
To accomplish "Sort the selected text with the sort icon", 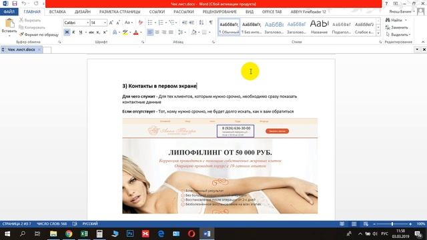I will [201, 23].
